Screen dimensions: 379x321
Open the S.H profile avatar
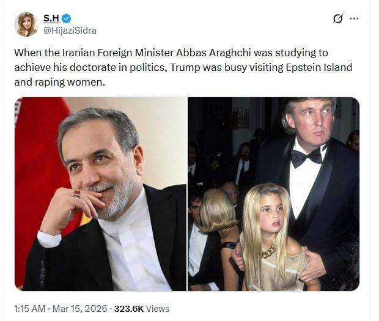(26, 24)
